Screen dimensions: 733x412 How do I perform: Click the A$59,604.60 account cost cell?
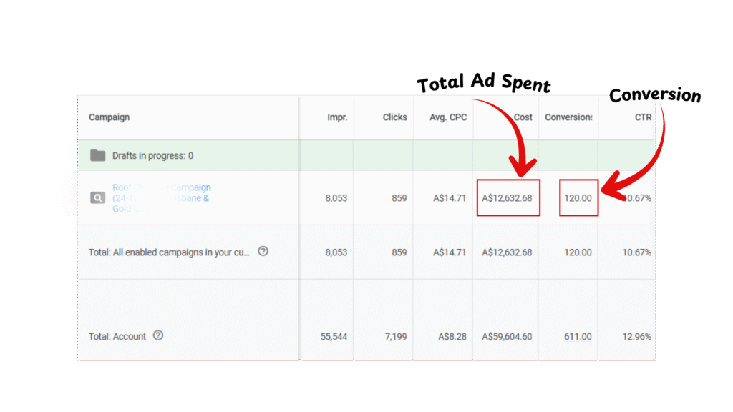point(507,337)
